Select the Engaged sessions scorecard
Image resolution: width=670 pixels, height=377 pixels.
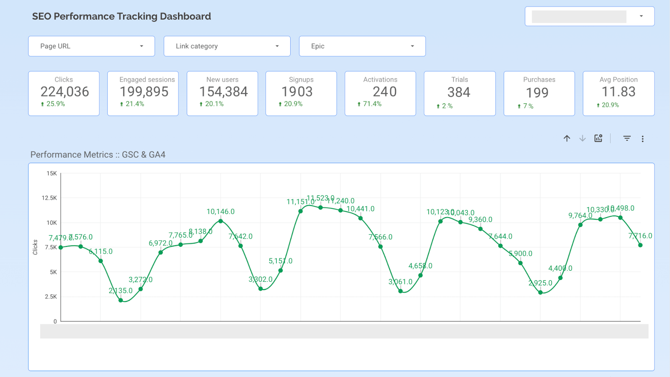(x=143, y=93)
